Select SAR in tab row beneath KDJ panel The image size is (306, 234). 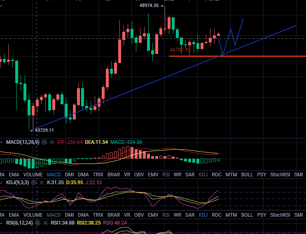click(x=190, y=215)
